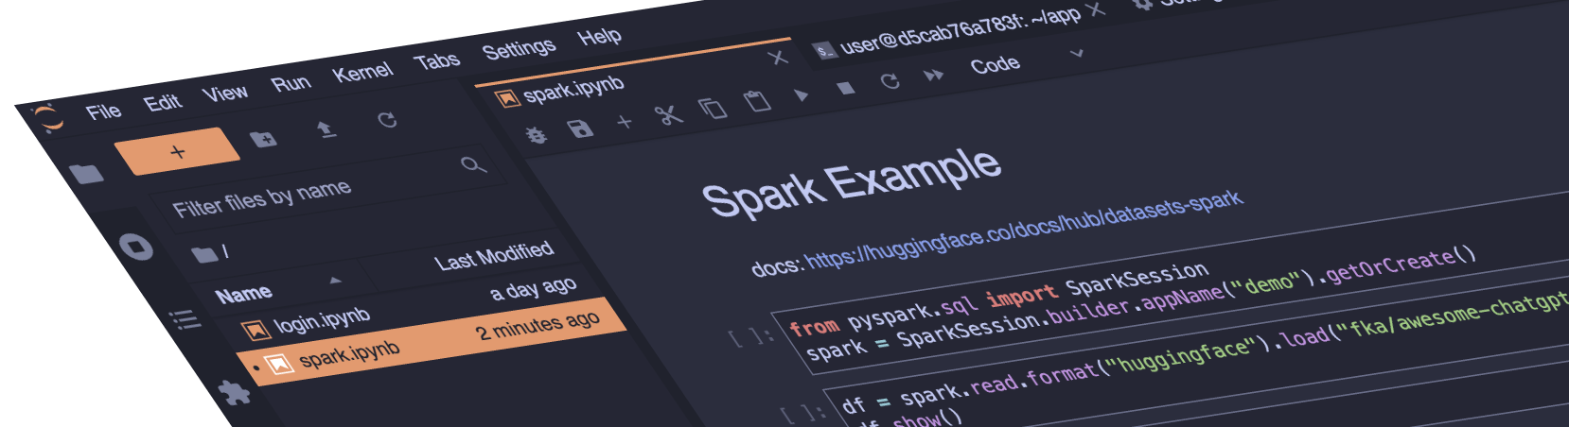Click the 'a day ago' modified time

click(x=533, y=287)
